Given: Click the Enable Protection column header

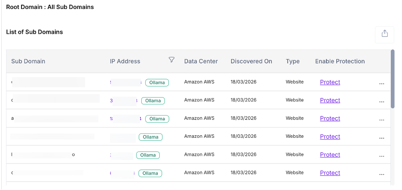Looking at the screenshot, I should click(x=340, y=61).
